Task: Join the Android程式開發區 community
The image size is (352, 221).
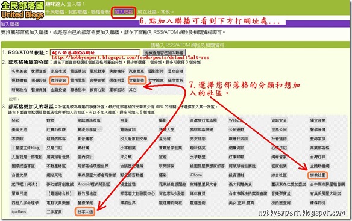Action: coord(93,184)
